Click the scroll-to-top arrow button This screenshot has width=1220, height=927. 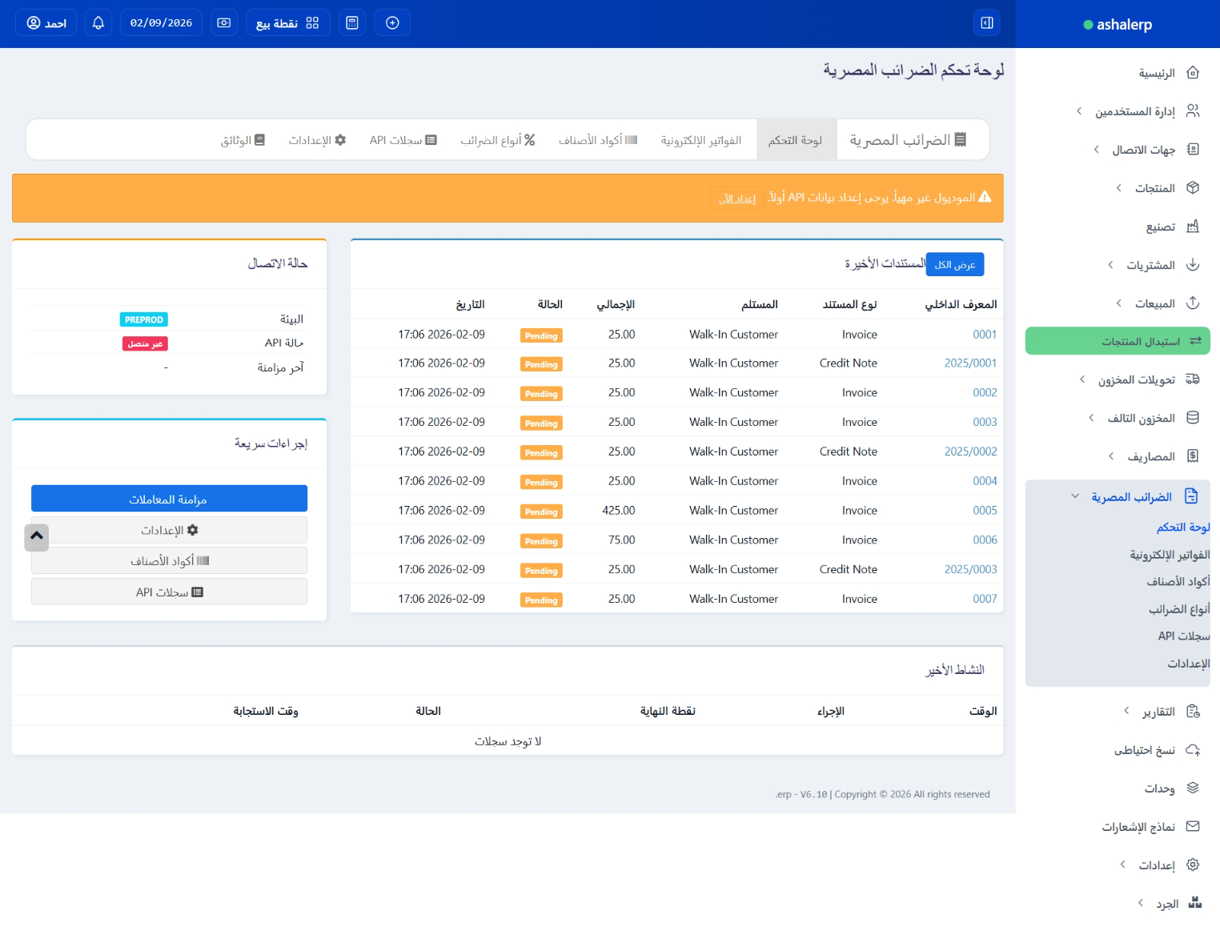click(x=37, y=536)
